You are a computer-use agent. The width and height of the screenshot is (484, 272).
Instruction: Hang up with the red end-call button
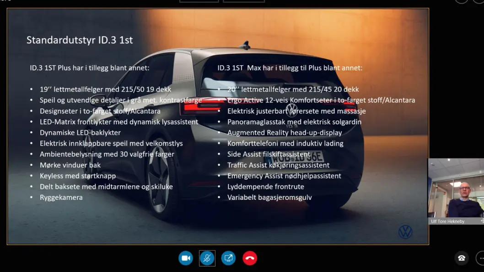pos(250,258)
